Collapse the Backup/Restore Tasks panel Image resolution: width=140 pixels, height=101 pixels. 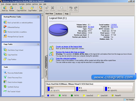(x=38, y=17)
